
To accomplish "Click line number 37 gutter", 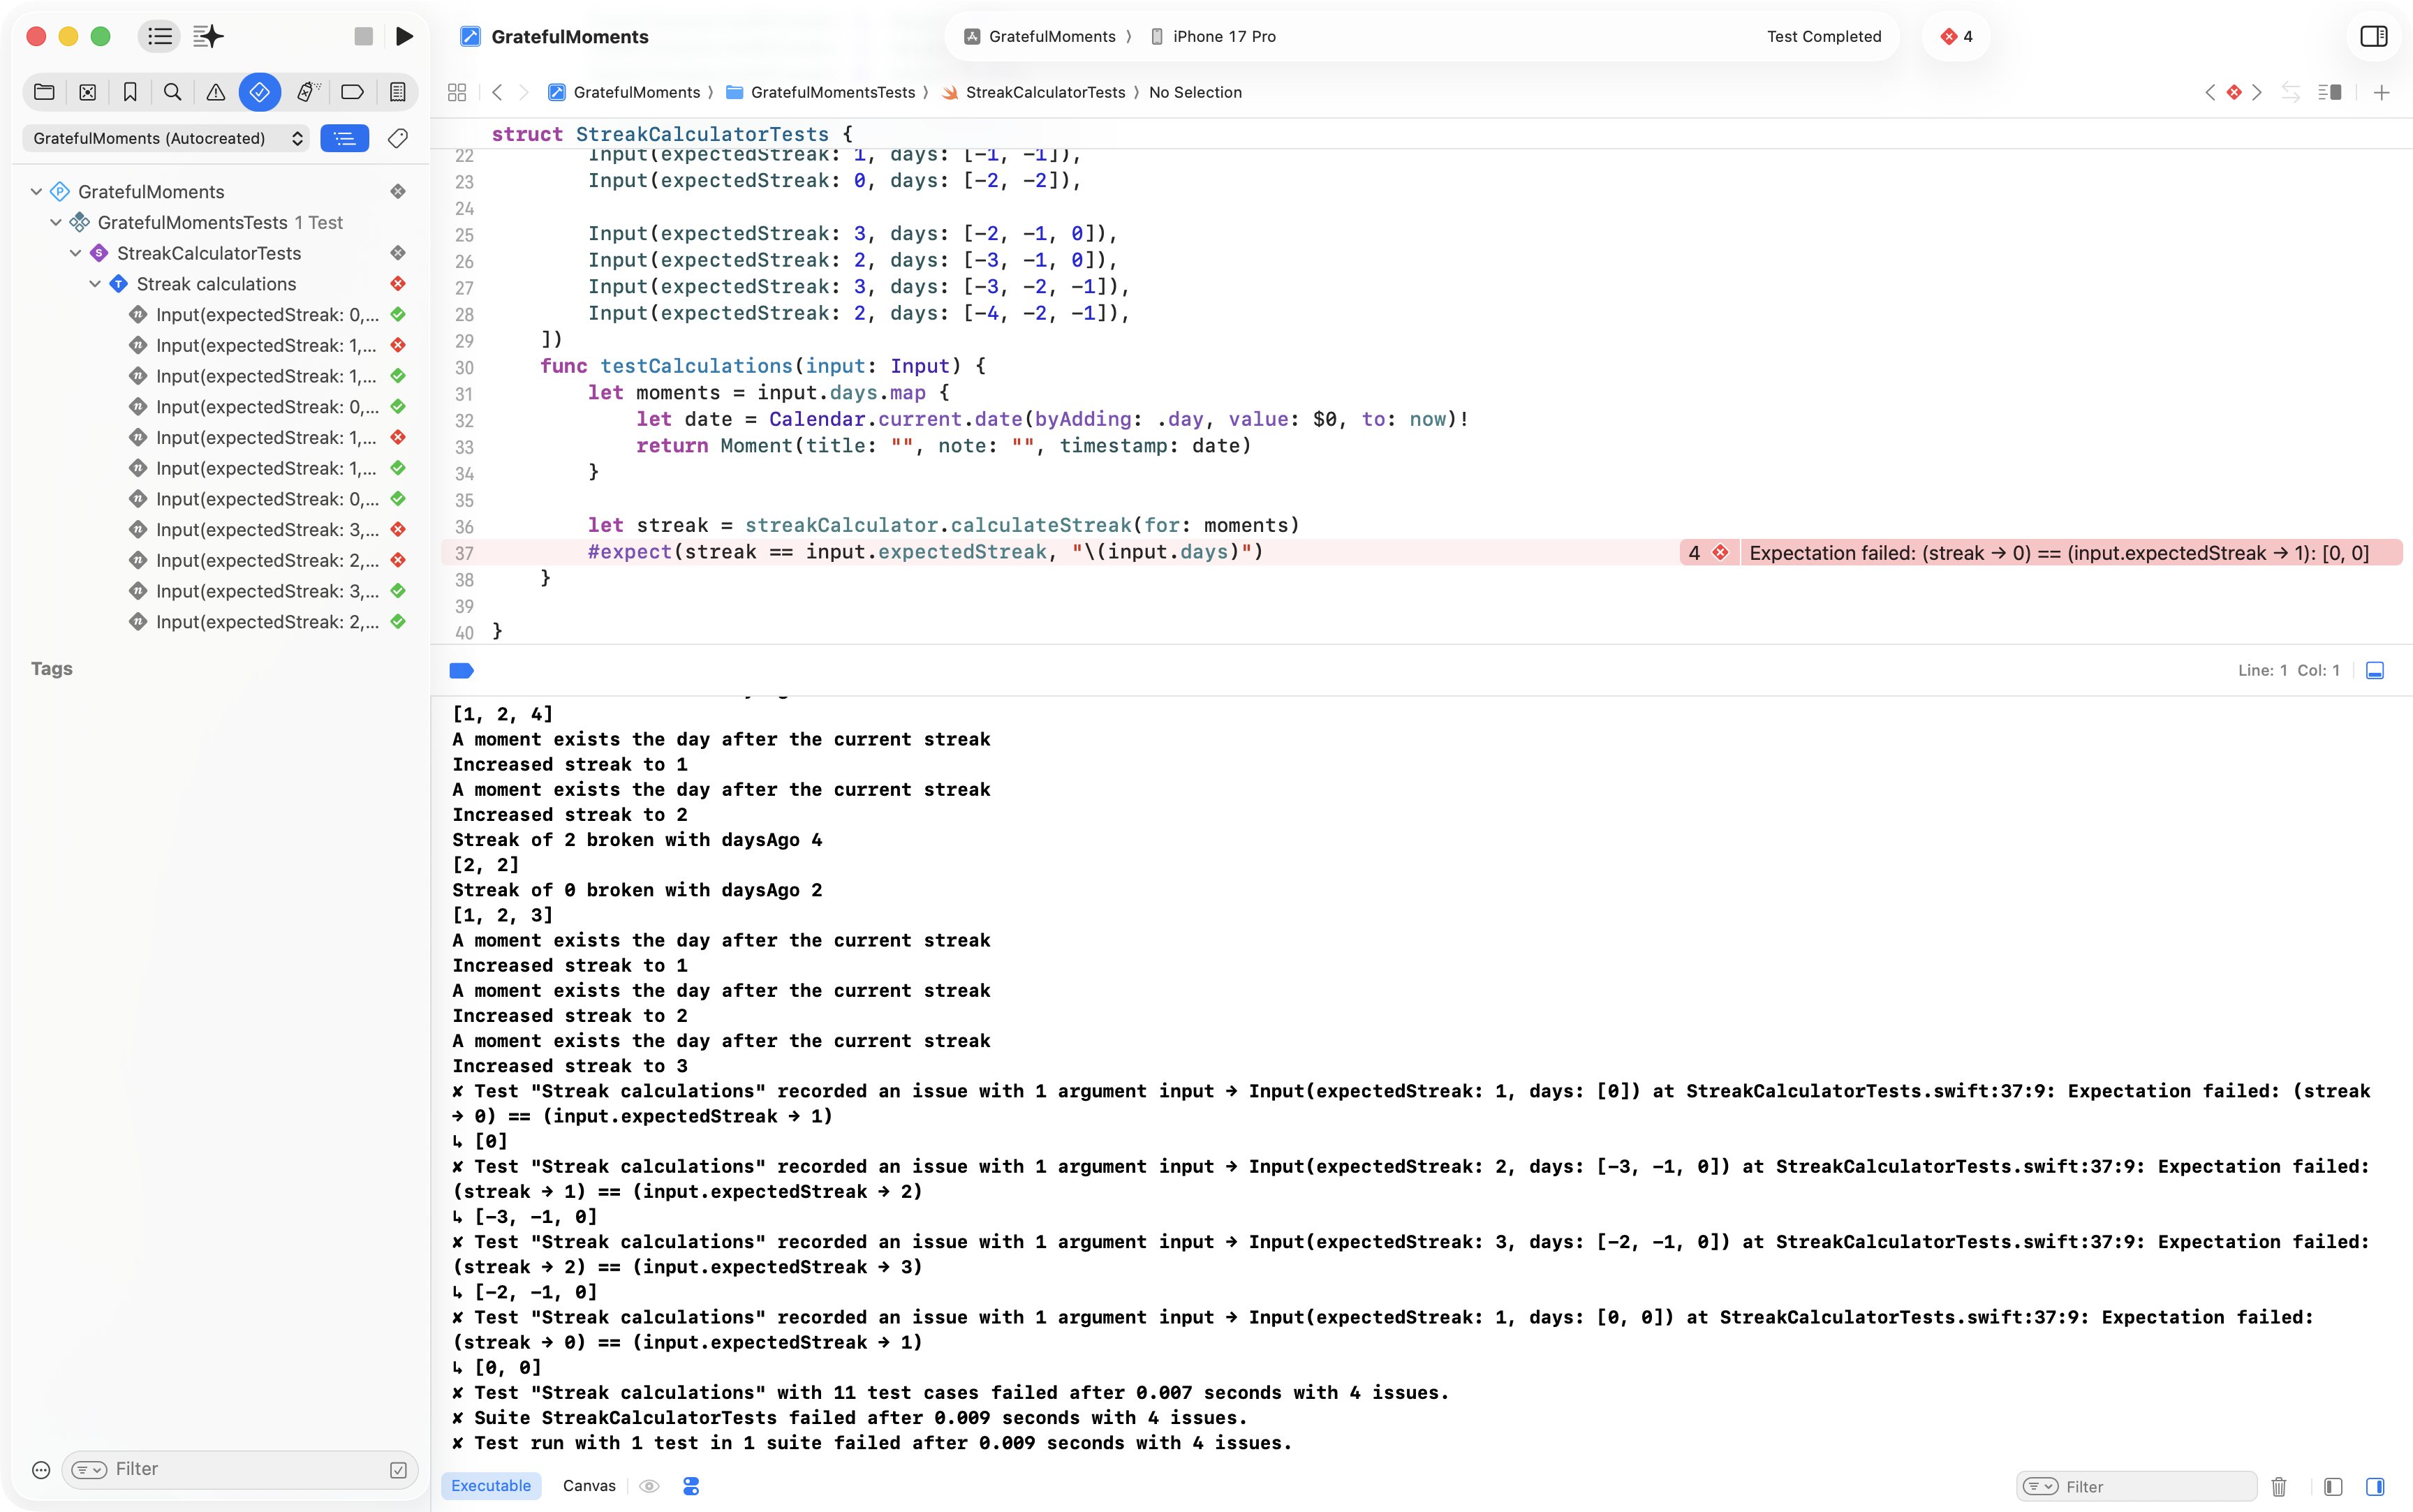I will [464, 553].
